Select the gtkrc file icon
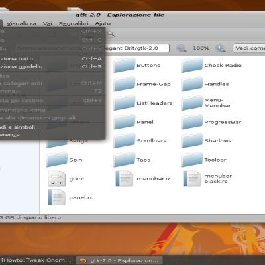Viewport: 265px width, 265px height. [57, 179]
